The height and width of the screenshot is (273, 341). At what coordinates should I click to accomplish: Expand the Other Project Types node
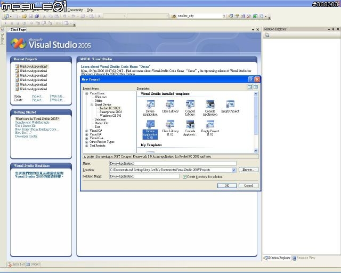click(x=86, y=142)
